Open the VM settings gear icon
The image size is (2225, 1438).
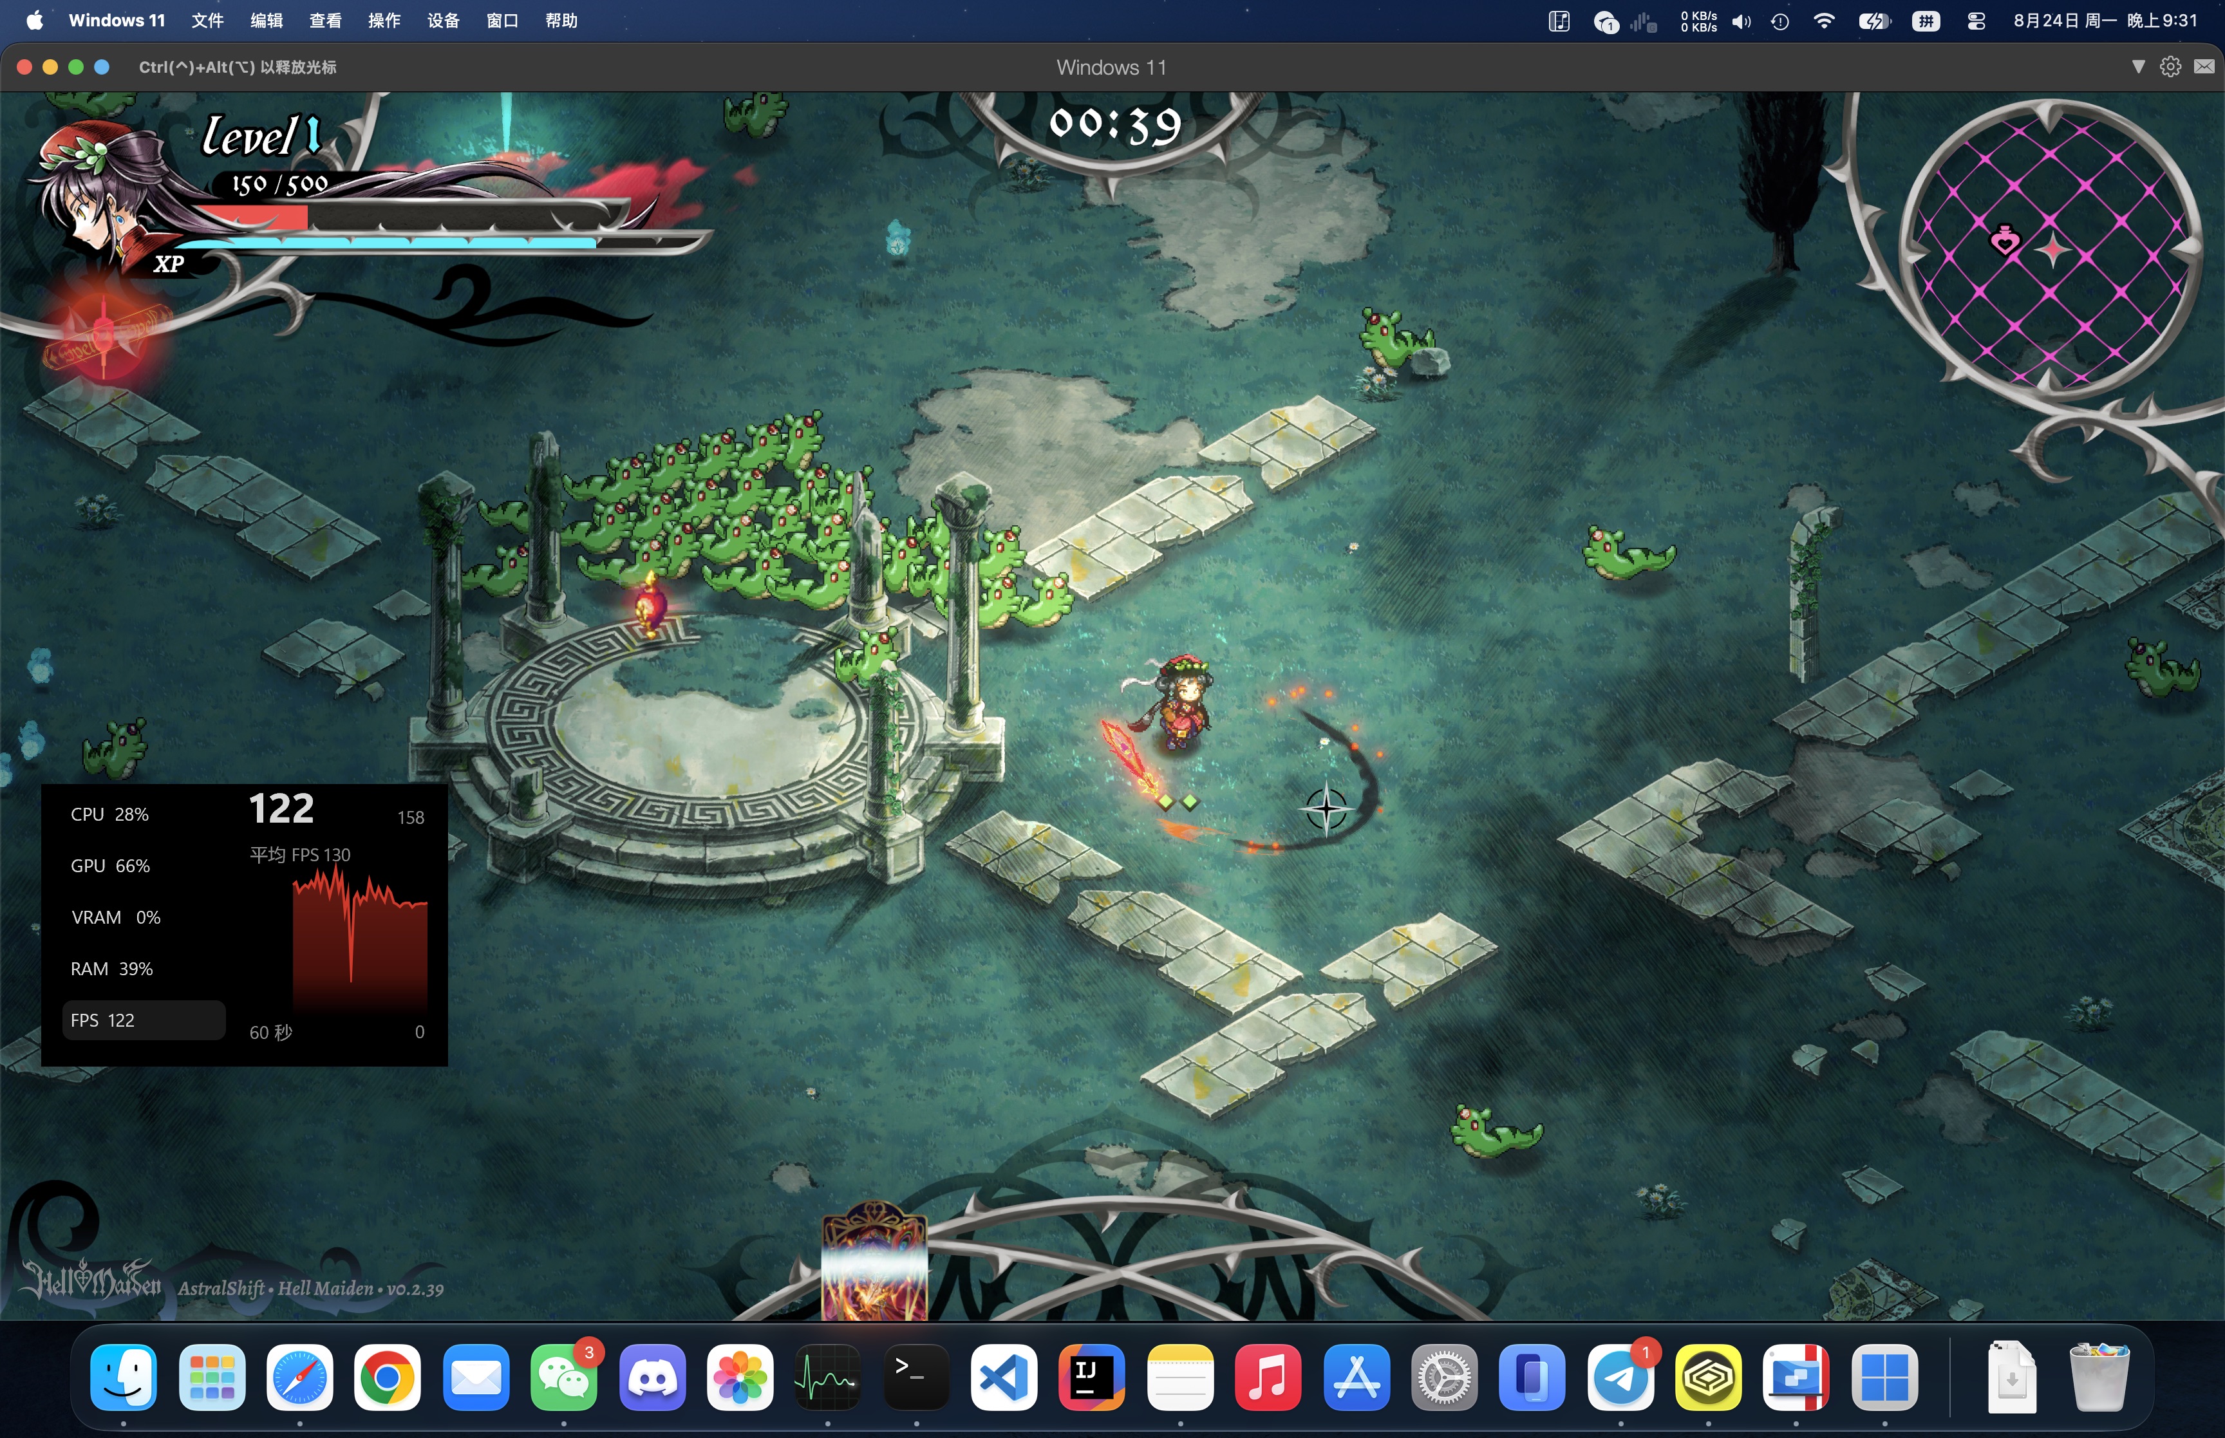[2171, 66]
